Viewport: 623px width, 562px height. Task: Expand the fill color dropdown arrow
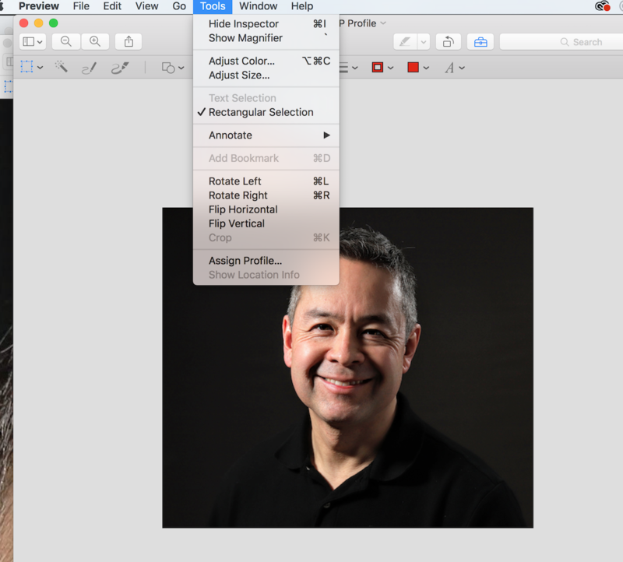pyautogui.click(x=426, y=68)
